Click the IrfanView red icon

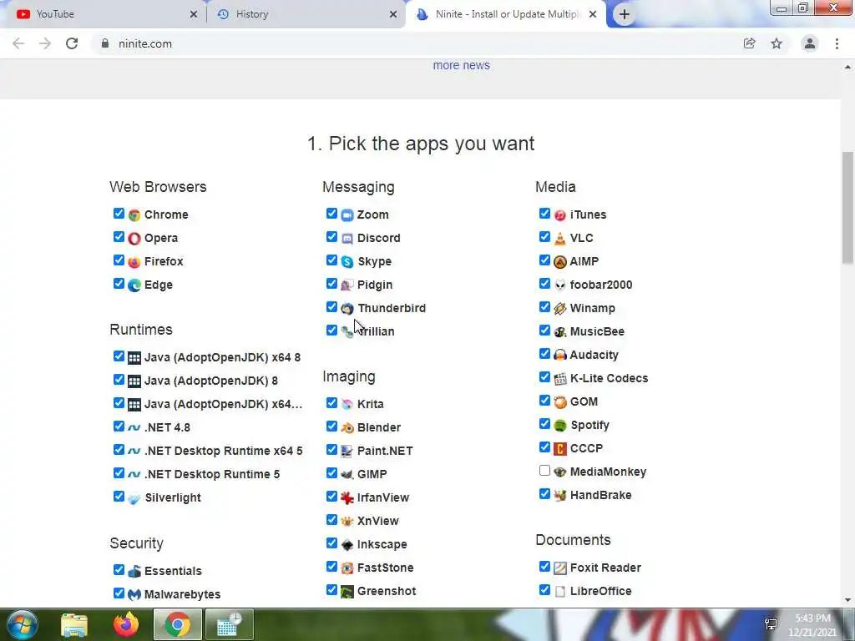click(x=347, y=497)
